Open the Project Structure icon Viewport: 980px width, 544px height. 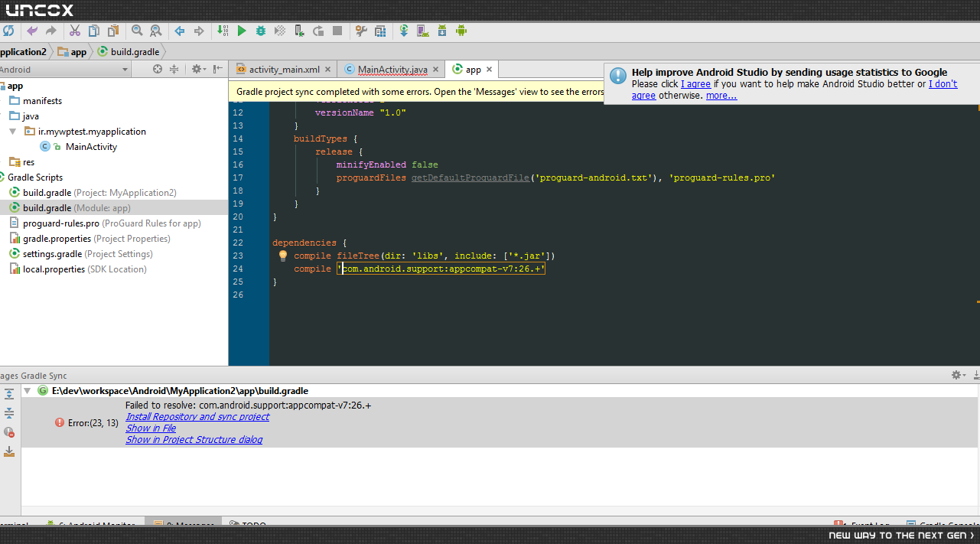(380, 31)
